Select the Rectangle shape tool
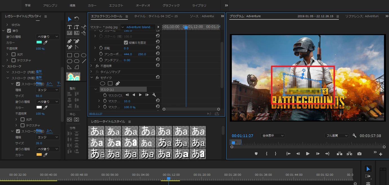This screenshot has height=185, width=389. pyautogui.click(x=70, y=55)
